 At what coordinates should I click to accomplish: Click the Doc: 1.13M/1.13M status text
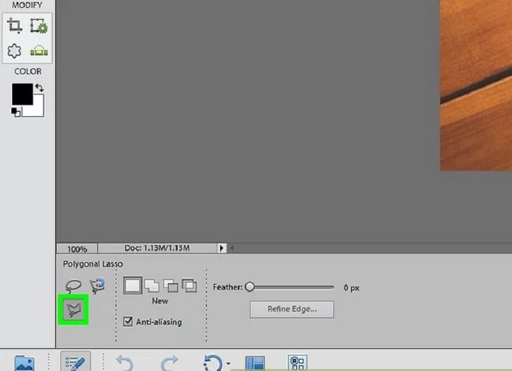[157, 248]
